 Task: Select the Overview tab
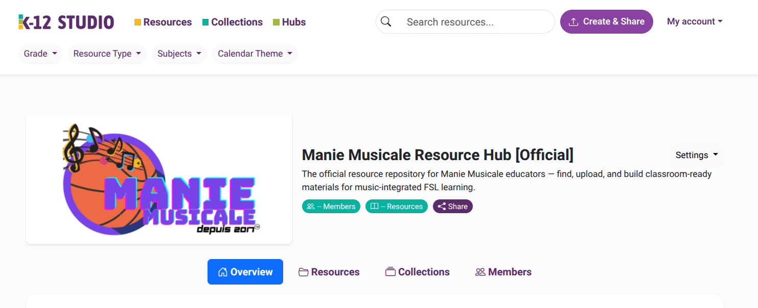point(245,272)
